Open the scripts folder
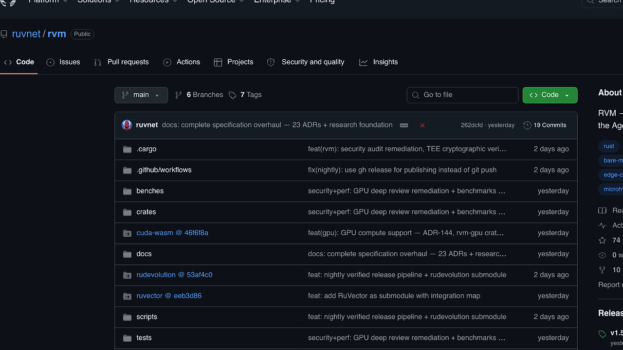 147,316
